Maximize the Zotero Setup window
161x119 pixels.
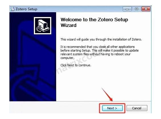pyautogui.click(x=136, y=9)
